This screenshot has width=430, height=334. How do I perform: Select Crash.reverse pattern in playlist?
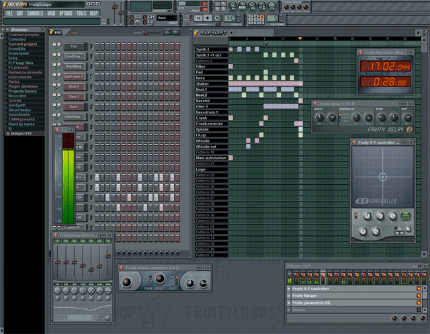point(210,124)
